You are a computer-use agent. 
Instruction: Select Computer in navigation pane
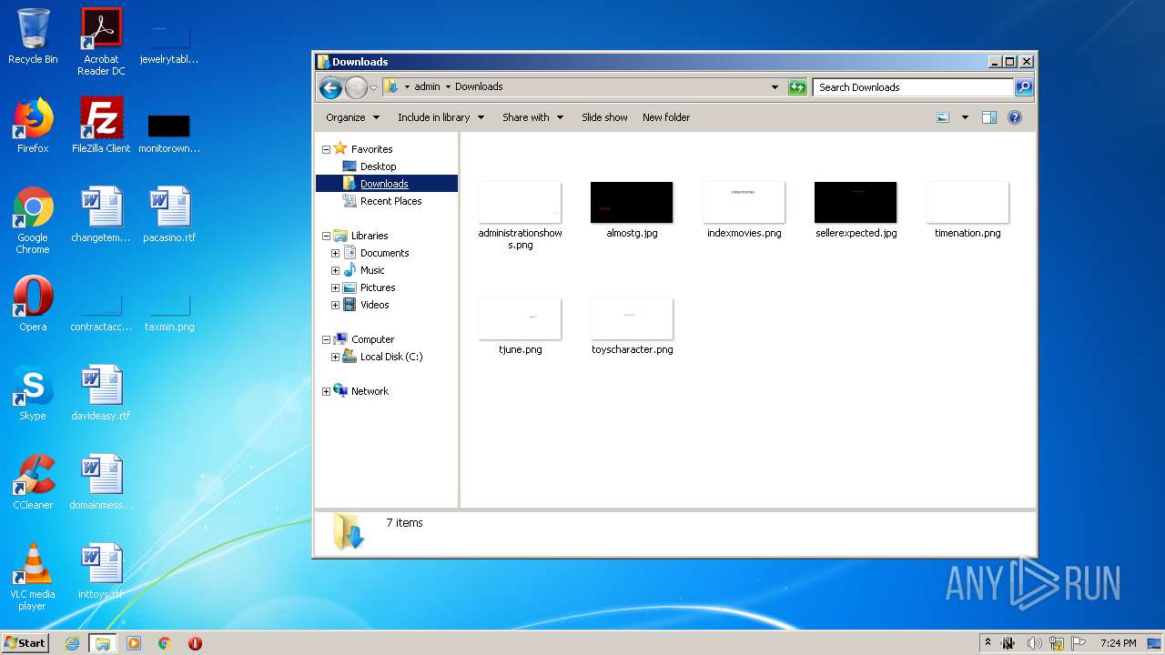point(372,339)
